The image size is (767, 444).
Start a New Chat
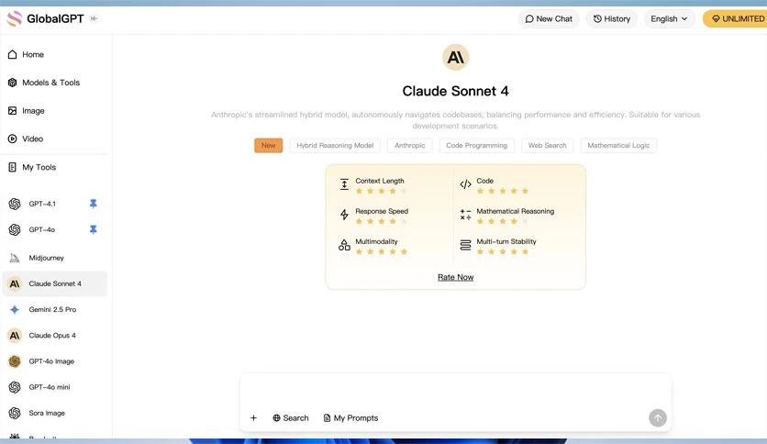[x=549, y=18]
